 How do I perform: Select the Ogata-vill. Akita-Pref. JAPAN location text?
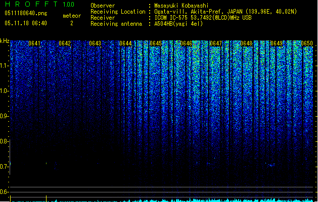pyautogui.click(x=225, y=12)
